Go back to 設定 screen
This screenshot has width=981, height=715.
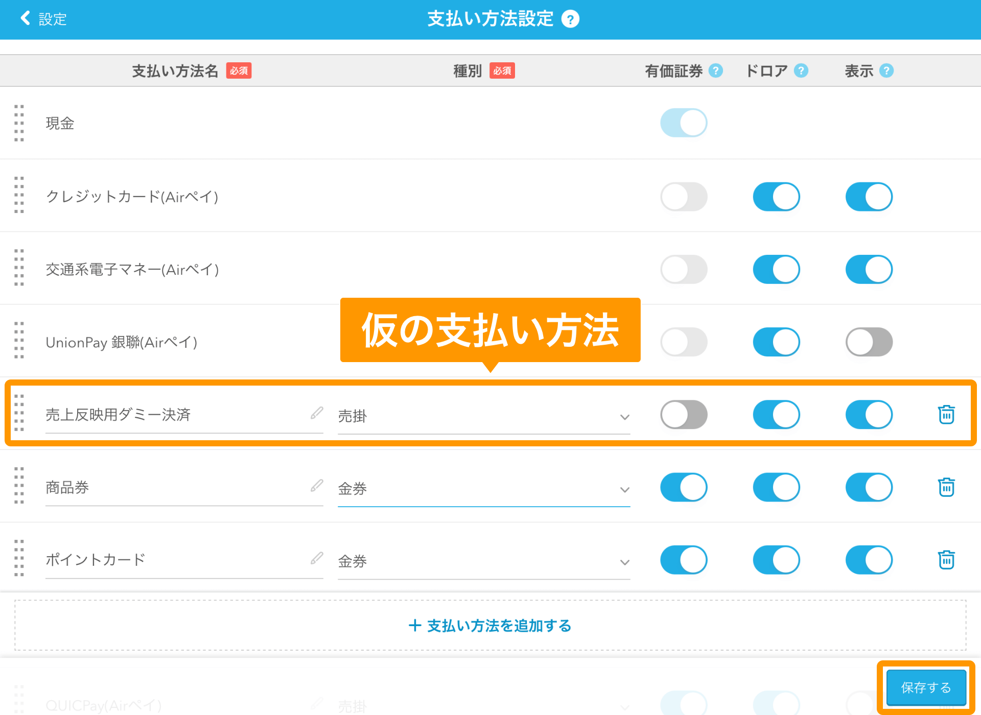[x=43, y=19]
